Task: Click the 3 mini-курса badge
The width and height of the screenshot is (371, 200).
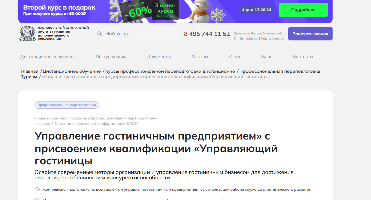Action: 165,10
